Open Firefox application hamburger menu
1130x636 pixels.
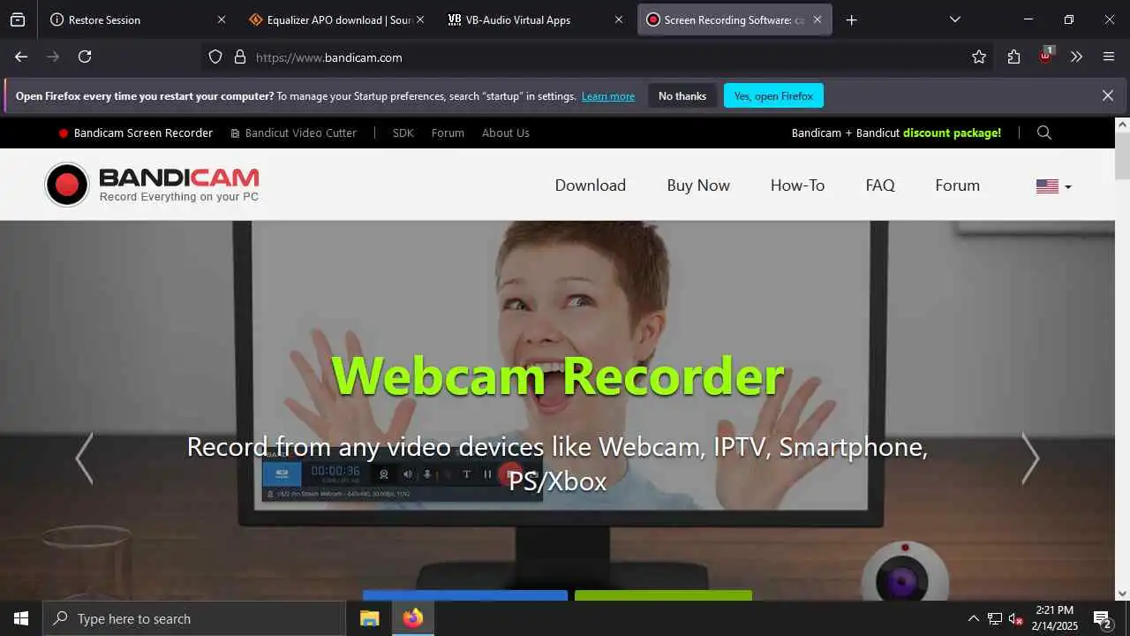(1109, 57)
